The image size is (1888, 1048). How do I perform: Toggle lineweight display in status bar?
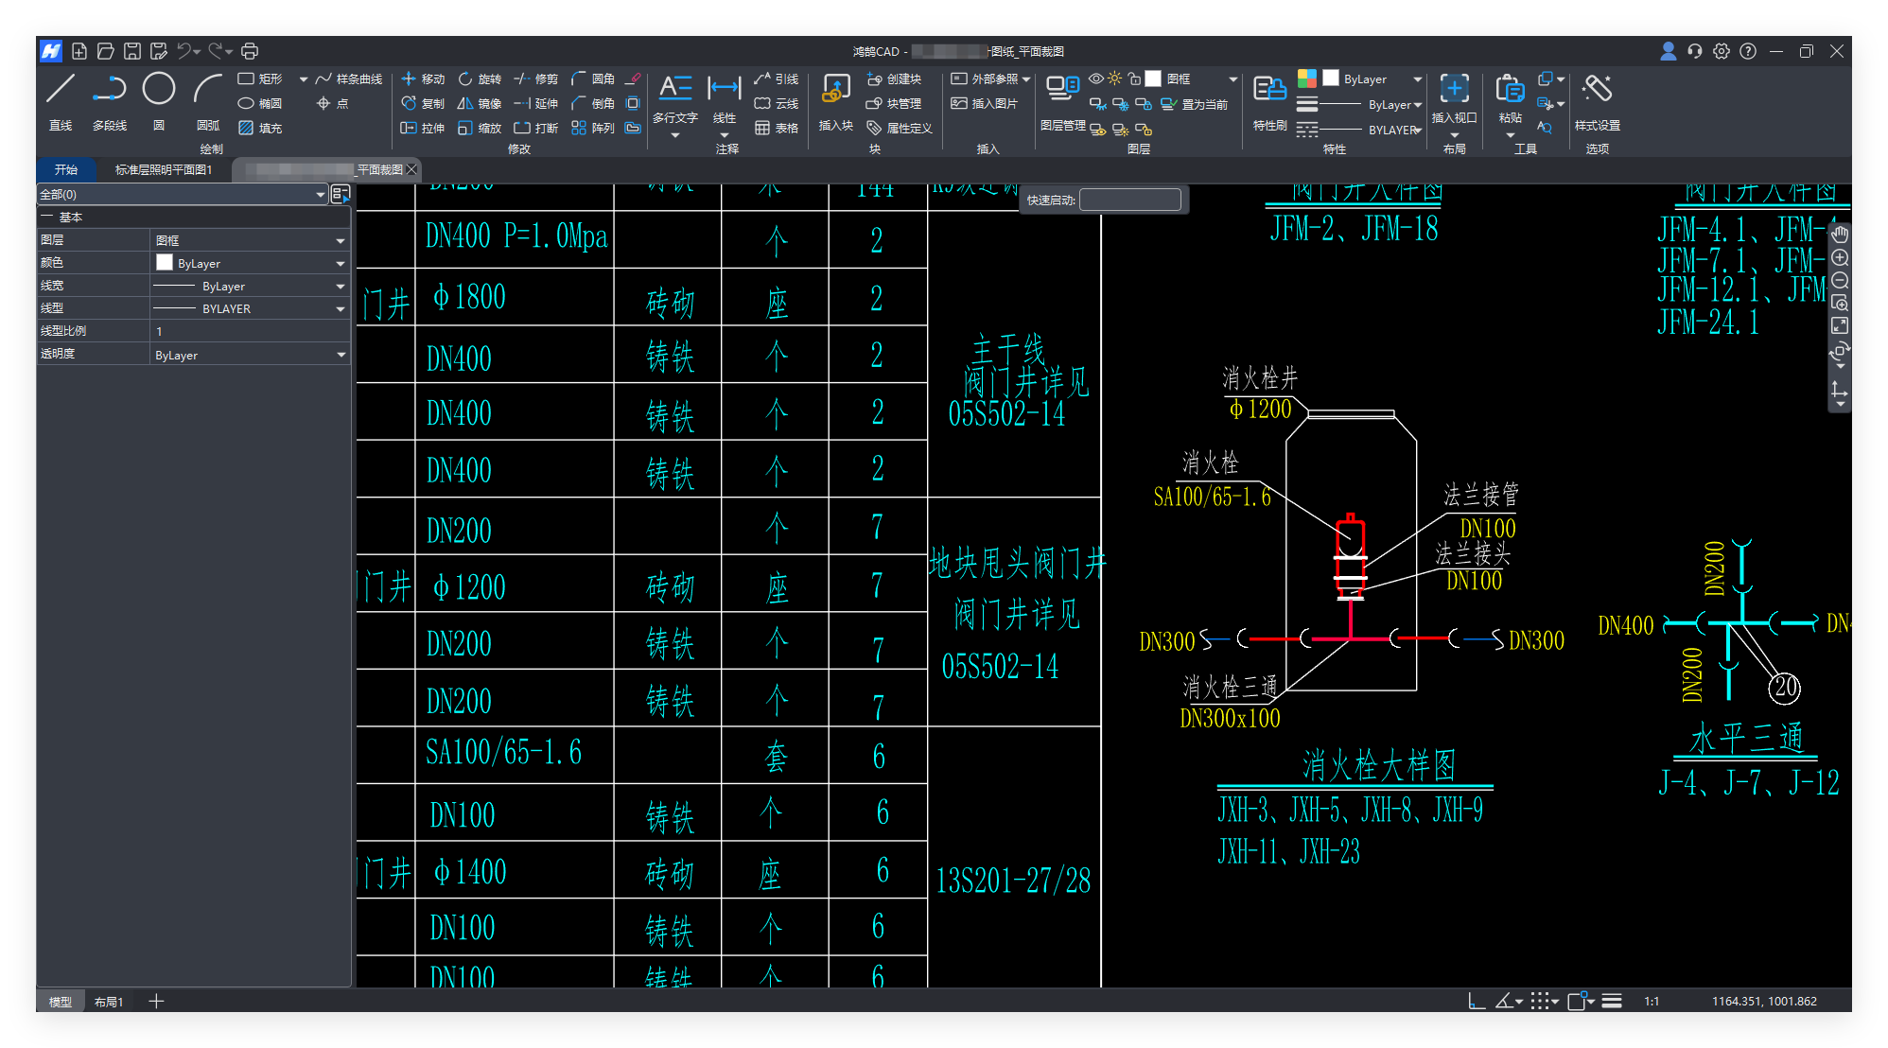pos(1612,1001)
